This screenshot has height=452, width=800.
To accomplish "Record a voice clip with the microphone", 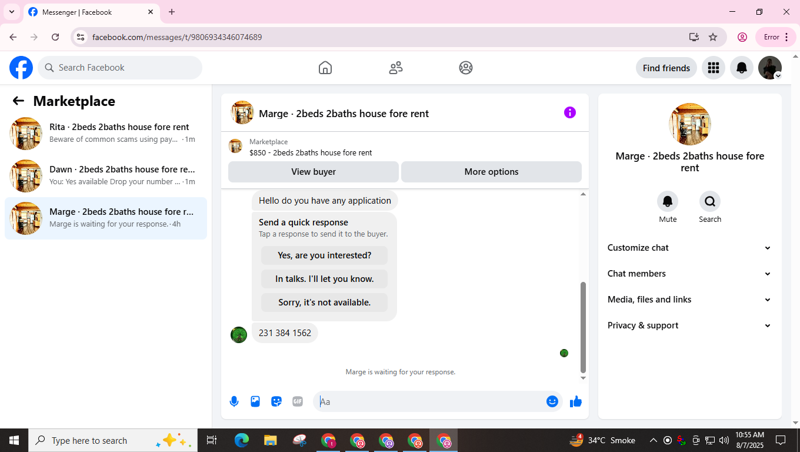I will coord(234,401).
